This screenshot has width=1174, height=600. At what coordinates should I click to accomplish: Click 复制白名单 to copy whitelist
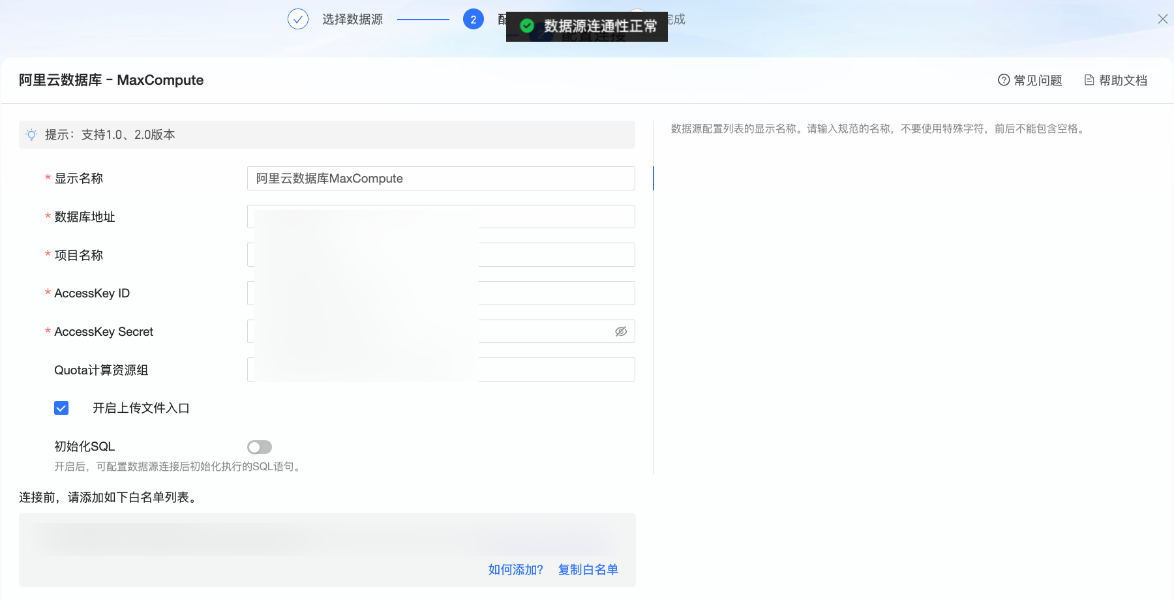(588, 569)
